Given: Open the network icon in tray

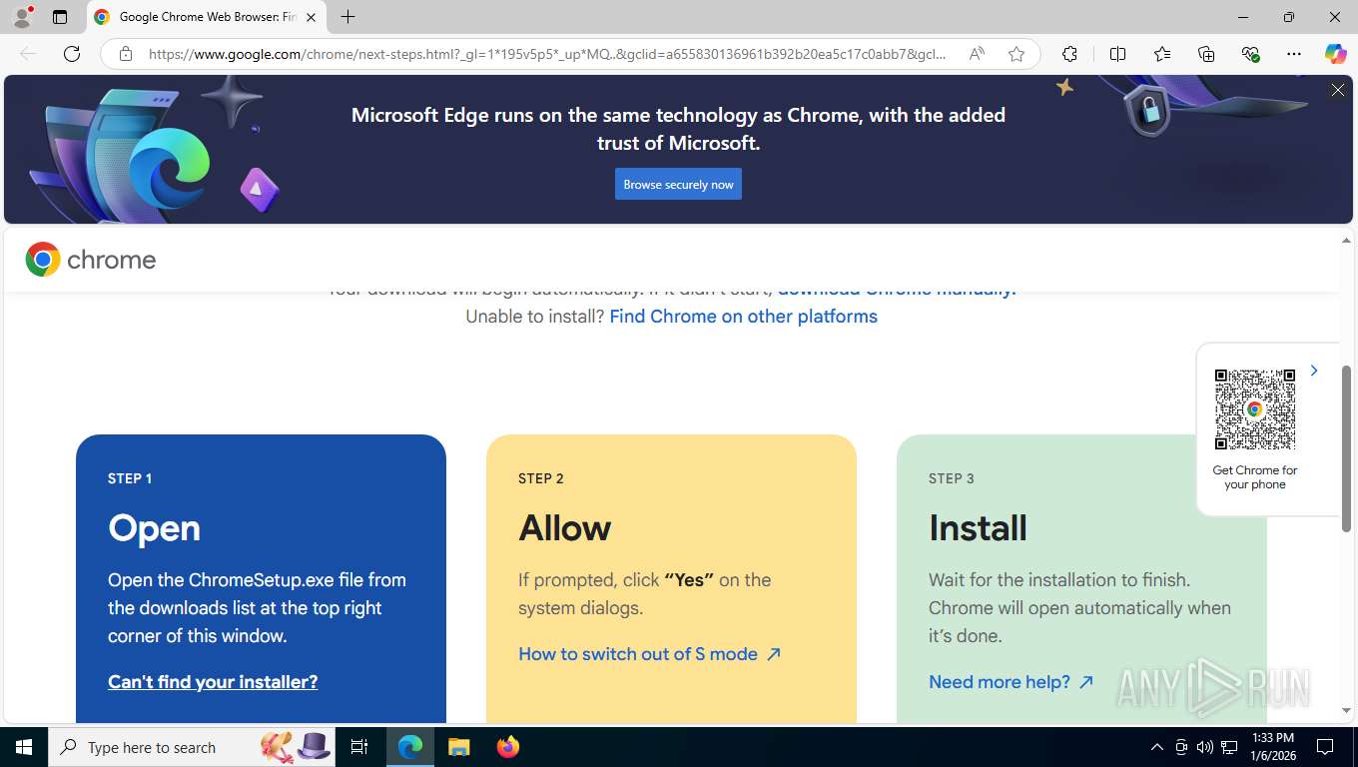Looking at the screenshot, I should click(x=1230, y=747).
